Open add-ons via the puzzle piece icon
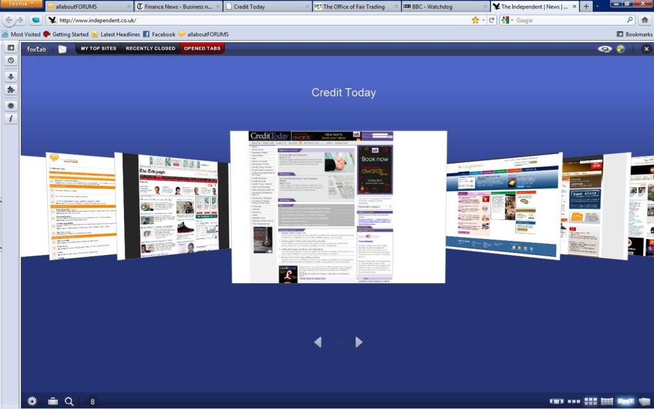 [x=11, y=89]
